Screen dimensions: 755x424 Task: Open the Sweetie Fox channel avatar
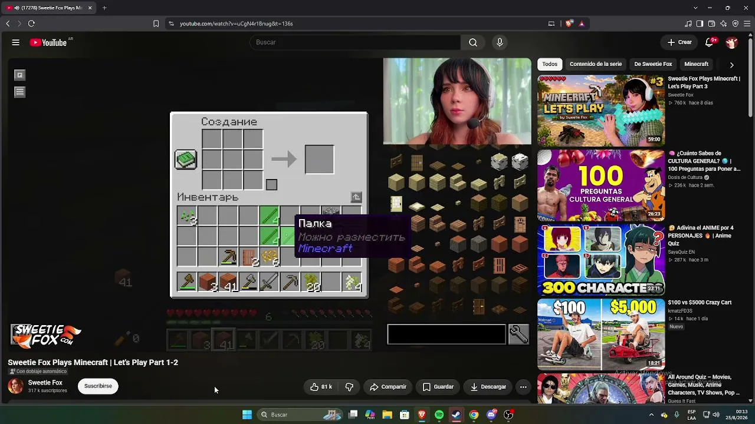(16, 386)
